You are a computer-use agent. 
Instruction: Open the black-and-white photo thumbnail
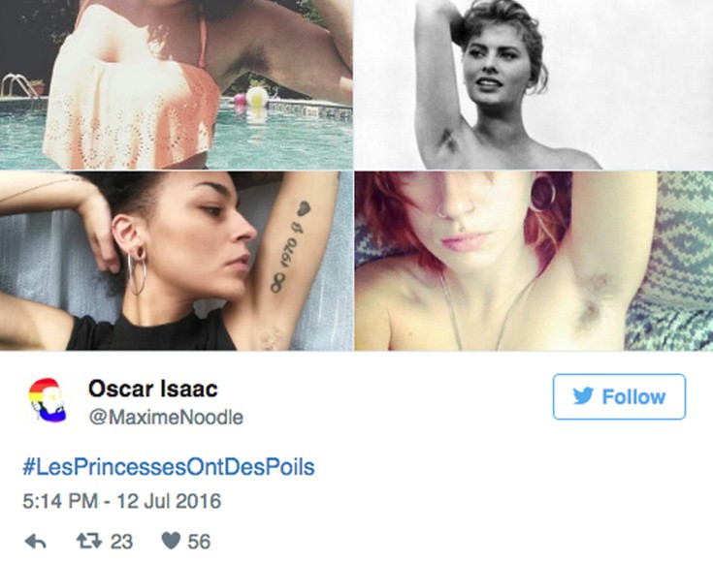click(534, 84)
